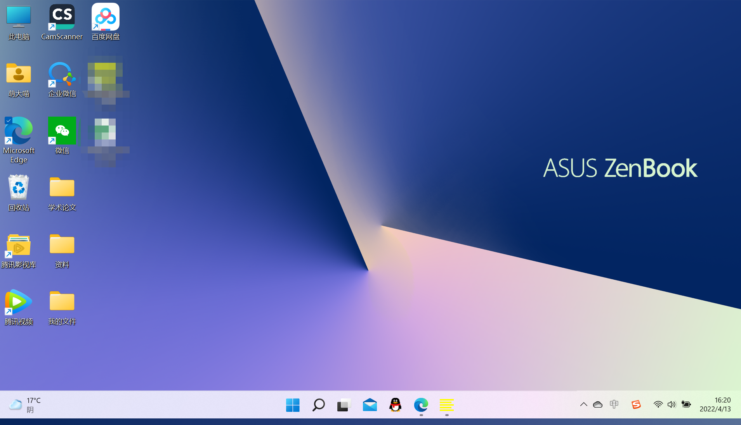
Task: Toggle the checkbox on Microsoft Edge icon
Action: (x=9, y=120)
